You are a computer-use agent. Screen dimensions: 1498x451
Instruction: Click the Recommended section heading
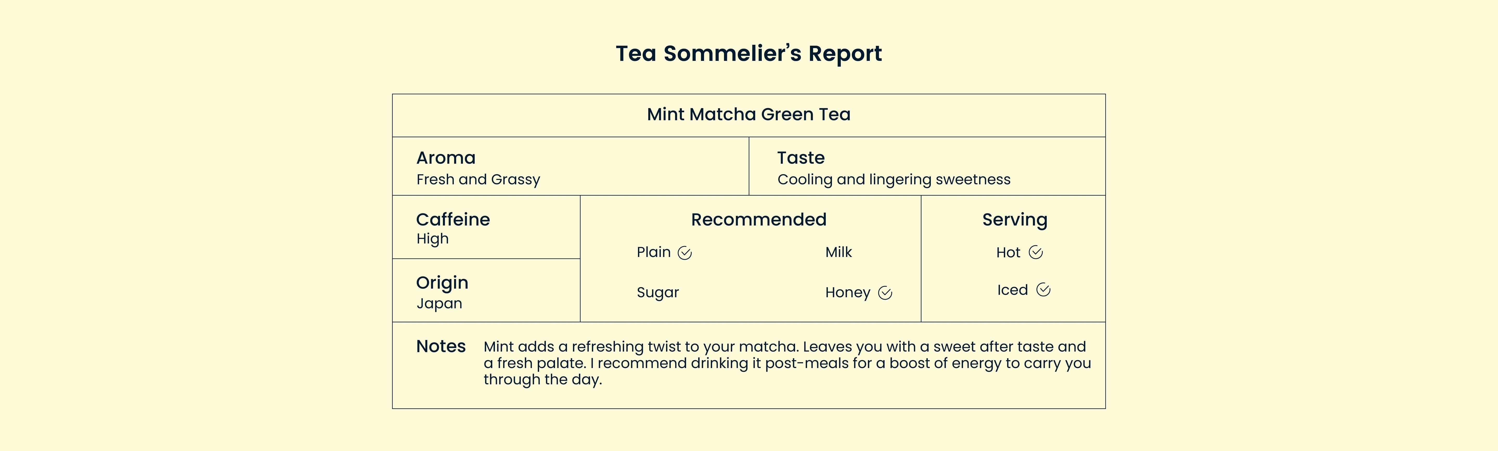758,220
